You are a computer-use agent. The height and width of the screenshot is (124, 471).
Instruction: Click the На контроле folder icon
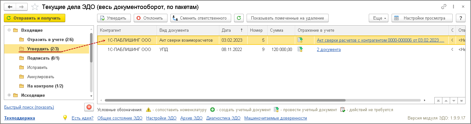(22, 86)
